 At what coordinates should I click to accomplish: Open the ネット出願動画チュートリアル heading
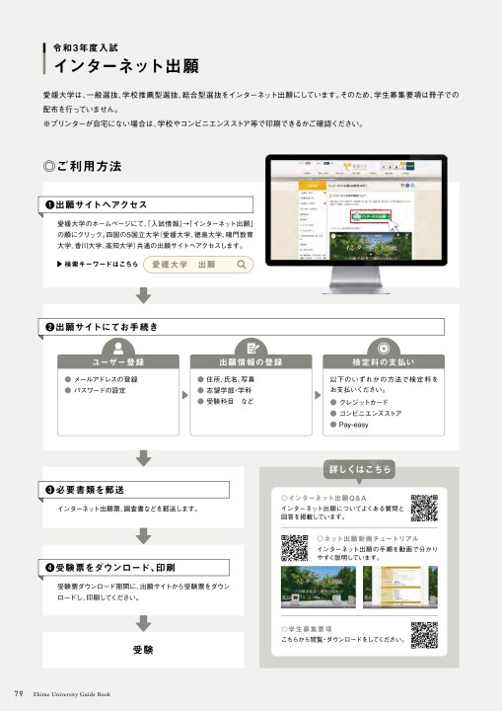(x=368, y=538)
